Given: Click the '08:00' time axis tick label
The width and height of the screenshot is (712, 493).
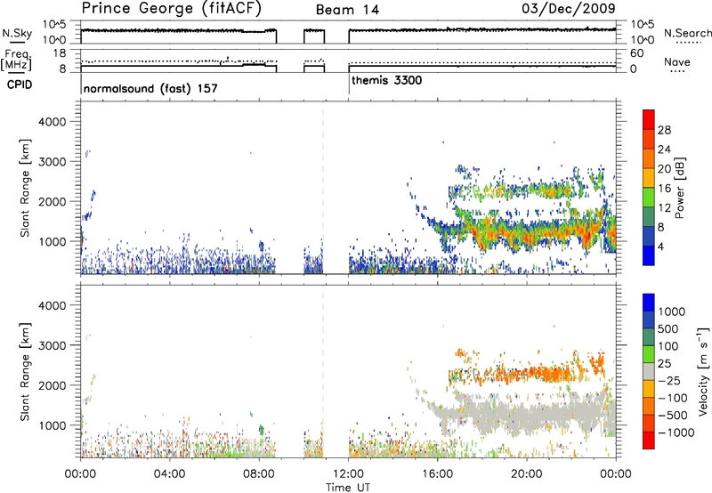Looking at the screenshot, I should click(259, 474).
